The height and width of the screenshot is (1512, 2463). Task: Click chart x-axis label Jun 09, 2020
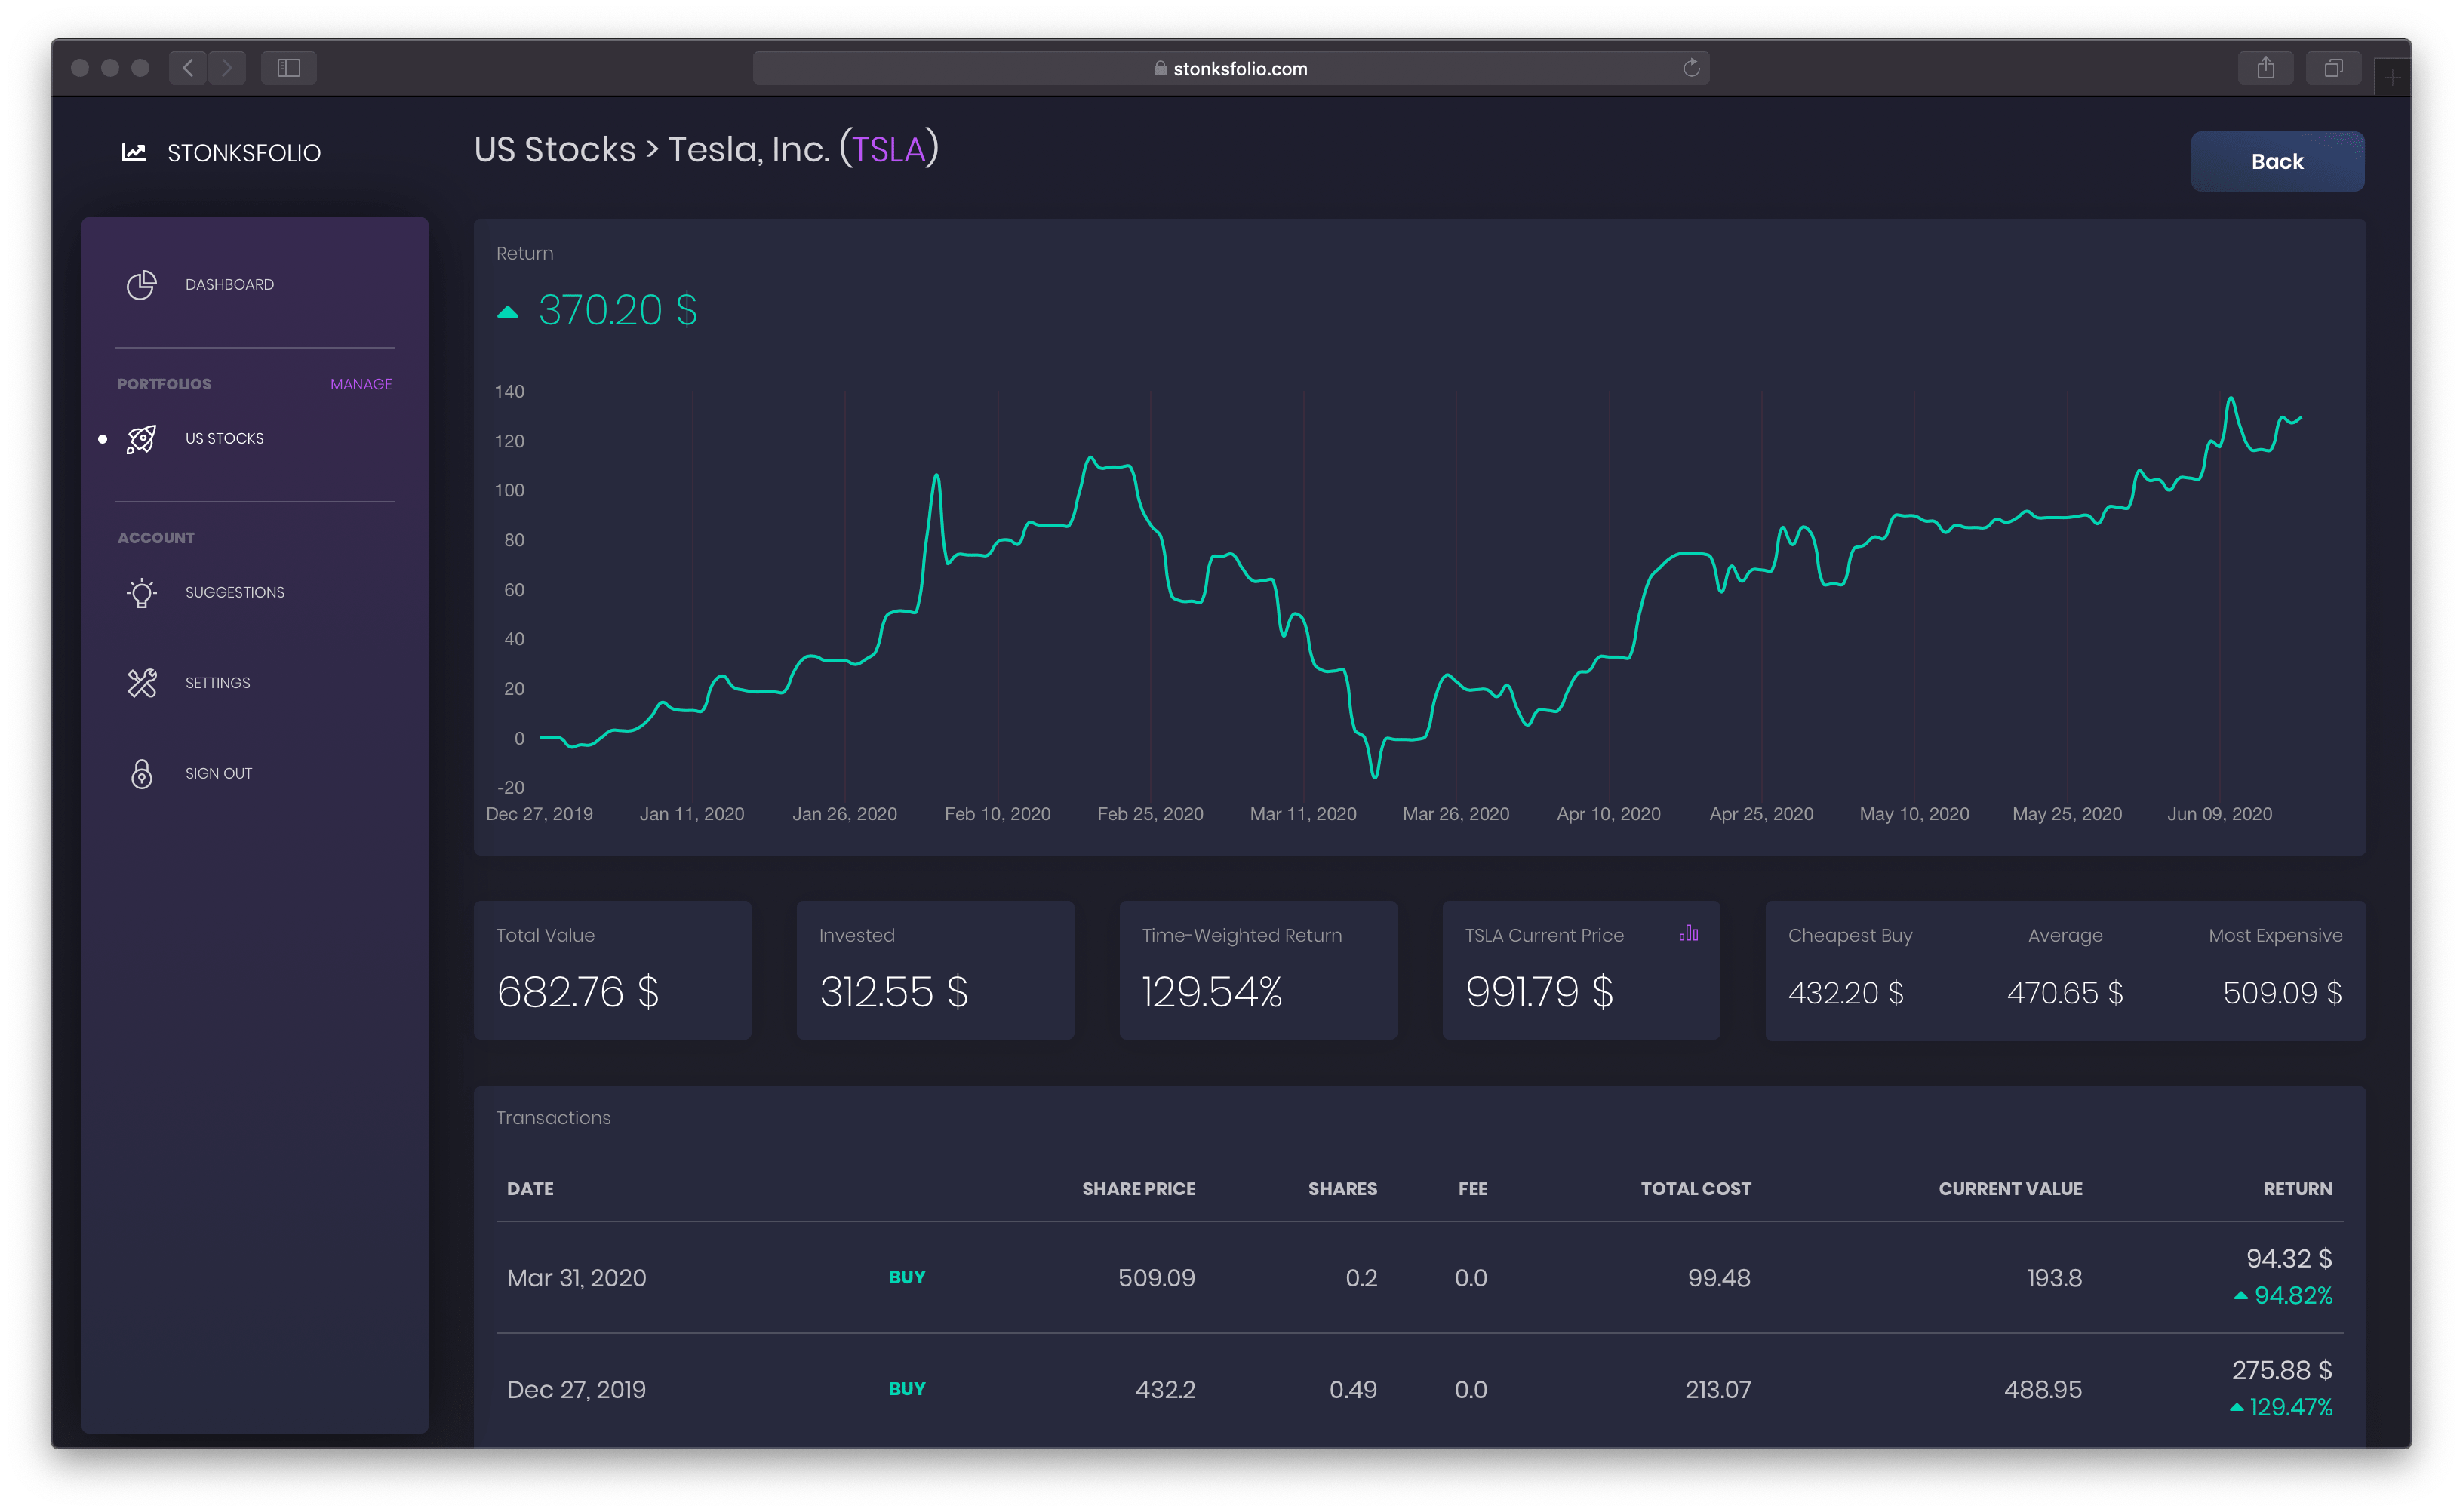(x=2220, y=814)
